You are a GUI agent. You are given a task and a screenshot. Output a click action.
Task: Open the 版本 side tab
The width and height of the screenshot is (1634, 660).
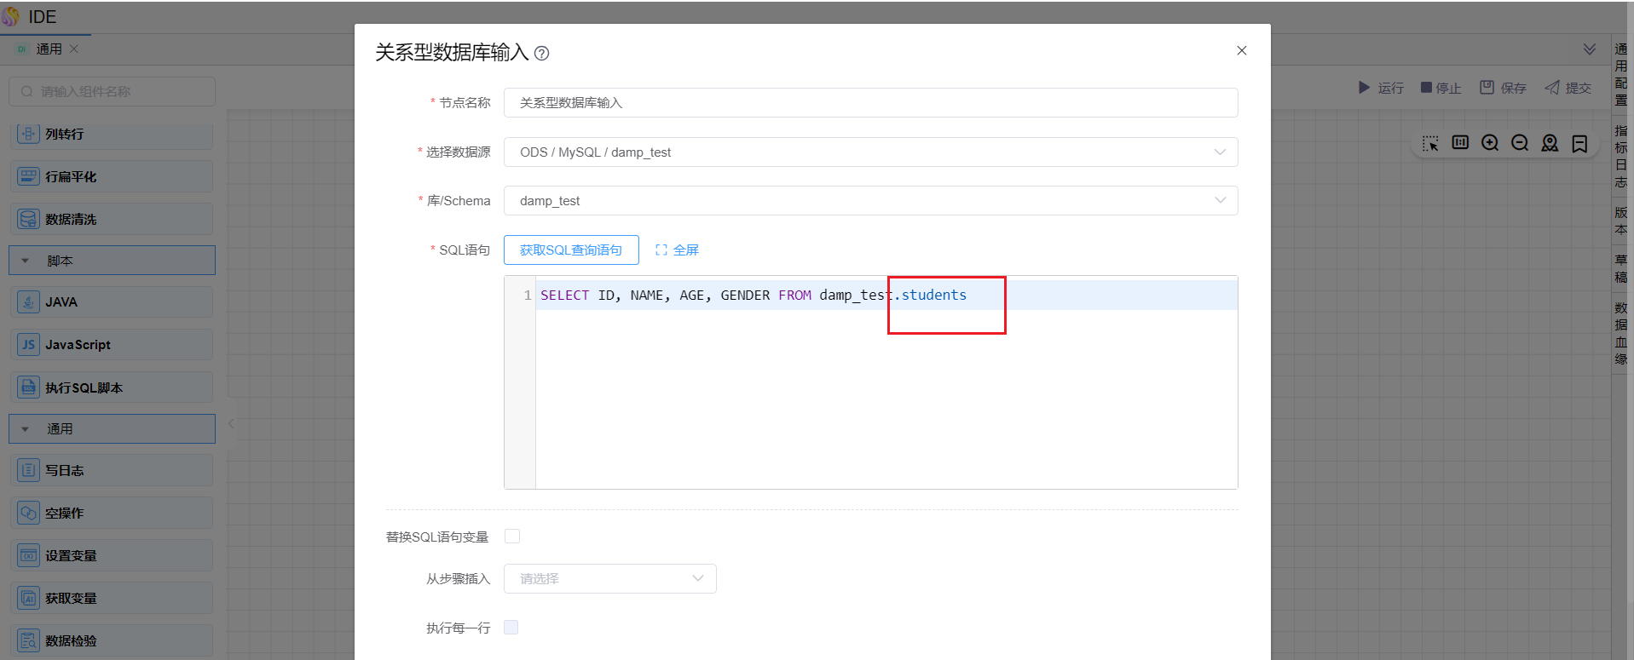click(1620, 221)
